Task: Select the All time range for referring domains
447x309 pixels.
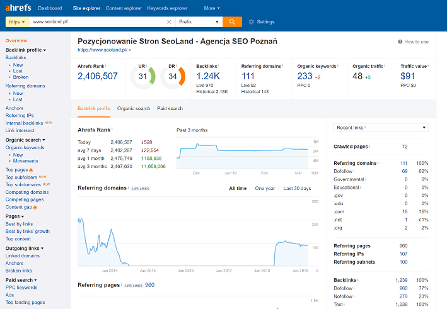Action: pos(238,188)
